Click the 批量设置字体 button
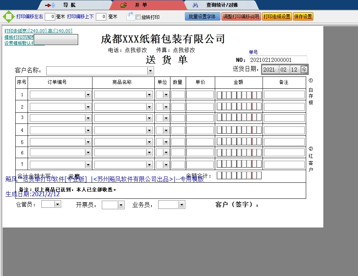Image resolution: width=358 pixels, height=276 pixels. pos(202,16)
